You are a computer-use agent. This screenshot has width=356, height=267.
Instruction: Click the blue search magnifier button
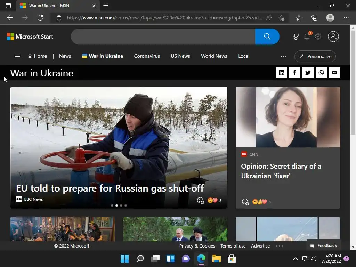click(267, 36)
